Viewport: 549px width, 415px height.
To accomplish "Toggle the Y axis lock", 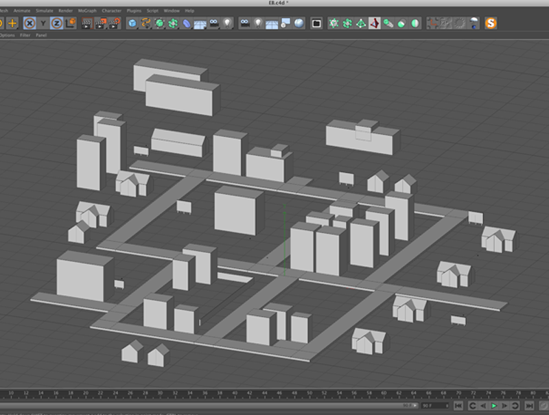I will pos(43,23).
